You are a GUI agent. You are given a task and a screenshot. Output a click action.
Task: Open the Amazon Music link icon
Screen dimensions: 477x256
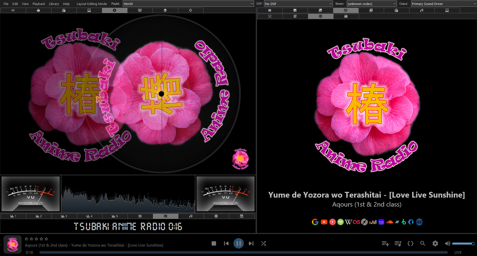click(381, 222)
